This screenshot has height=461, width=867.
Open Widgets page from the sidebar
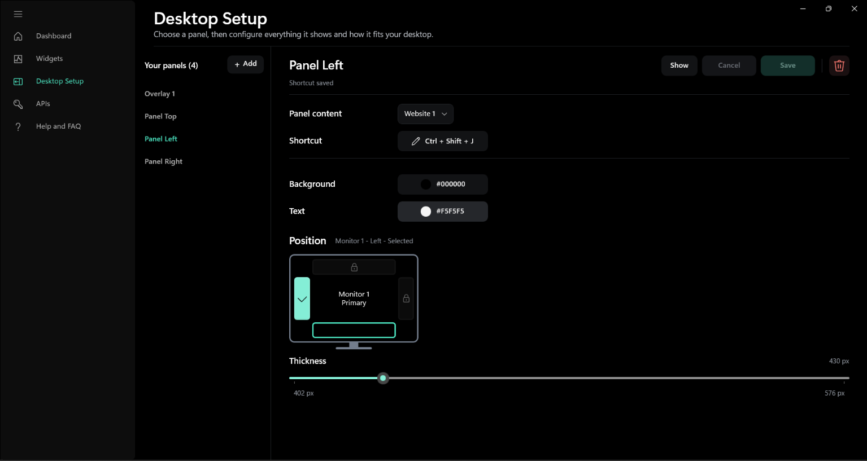click(x=49, y=59)
